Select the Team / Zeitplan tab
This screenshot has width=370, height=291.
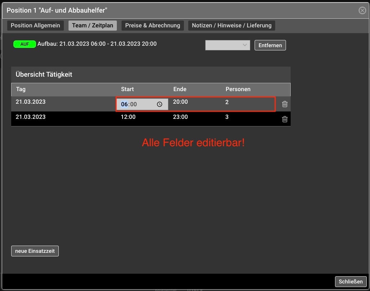[92, 26]
